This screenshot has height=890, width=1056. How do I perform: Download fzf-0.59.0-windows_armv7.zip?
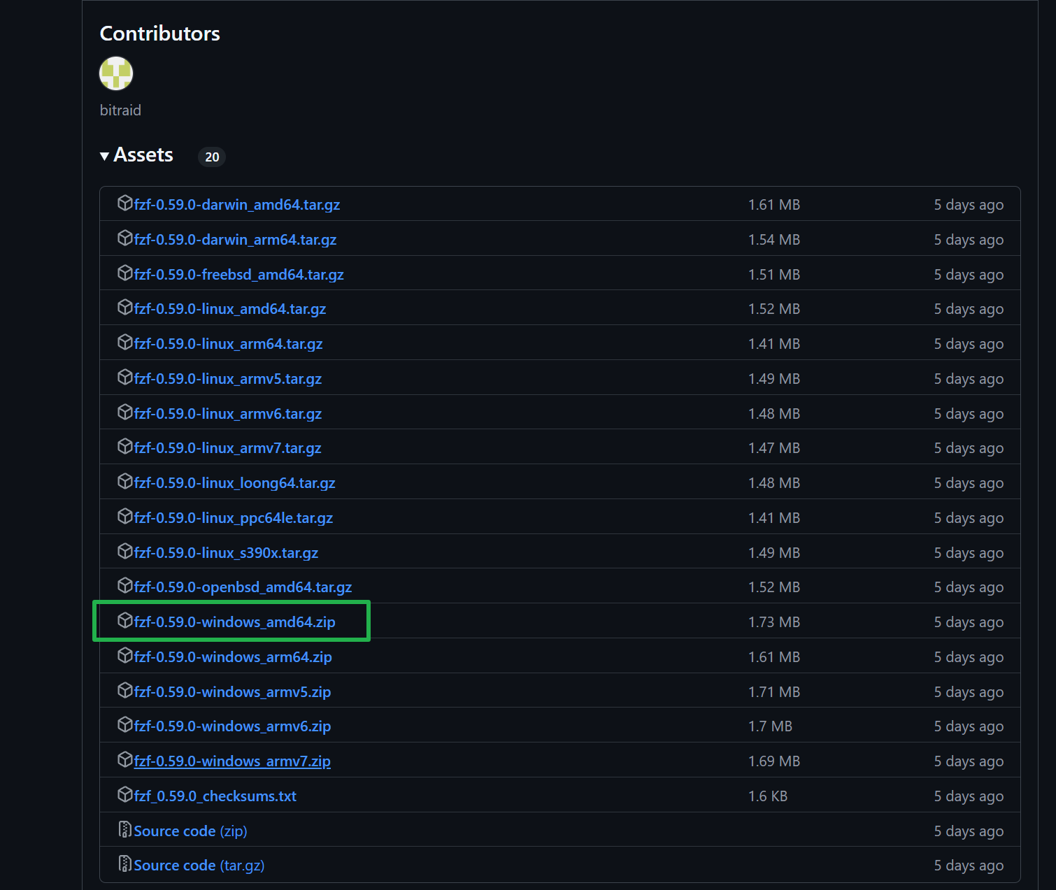pos(233,761)
